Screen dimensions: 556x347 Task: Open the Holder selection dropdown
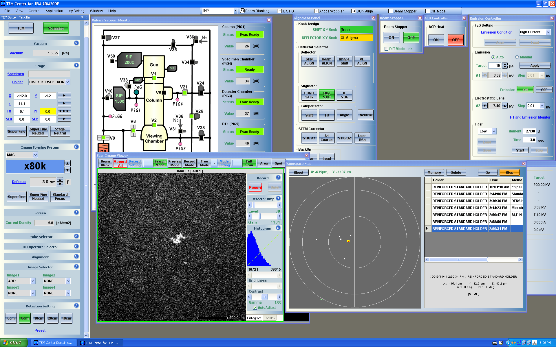point(68,82)
